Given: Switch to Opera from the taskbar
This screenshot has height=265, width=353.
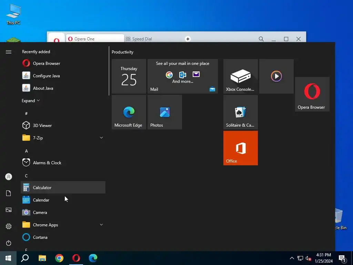Looking at the screenshot, I should (76, 258).
